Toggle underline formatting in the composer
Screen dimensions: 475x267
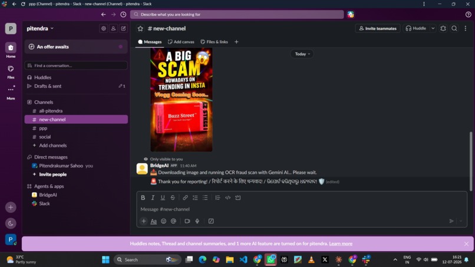pyautogui.click(x=163, y=197)
